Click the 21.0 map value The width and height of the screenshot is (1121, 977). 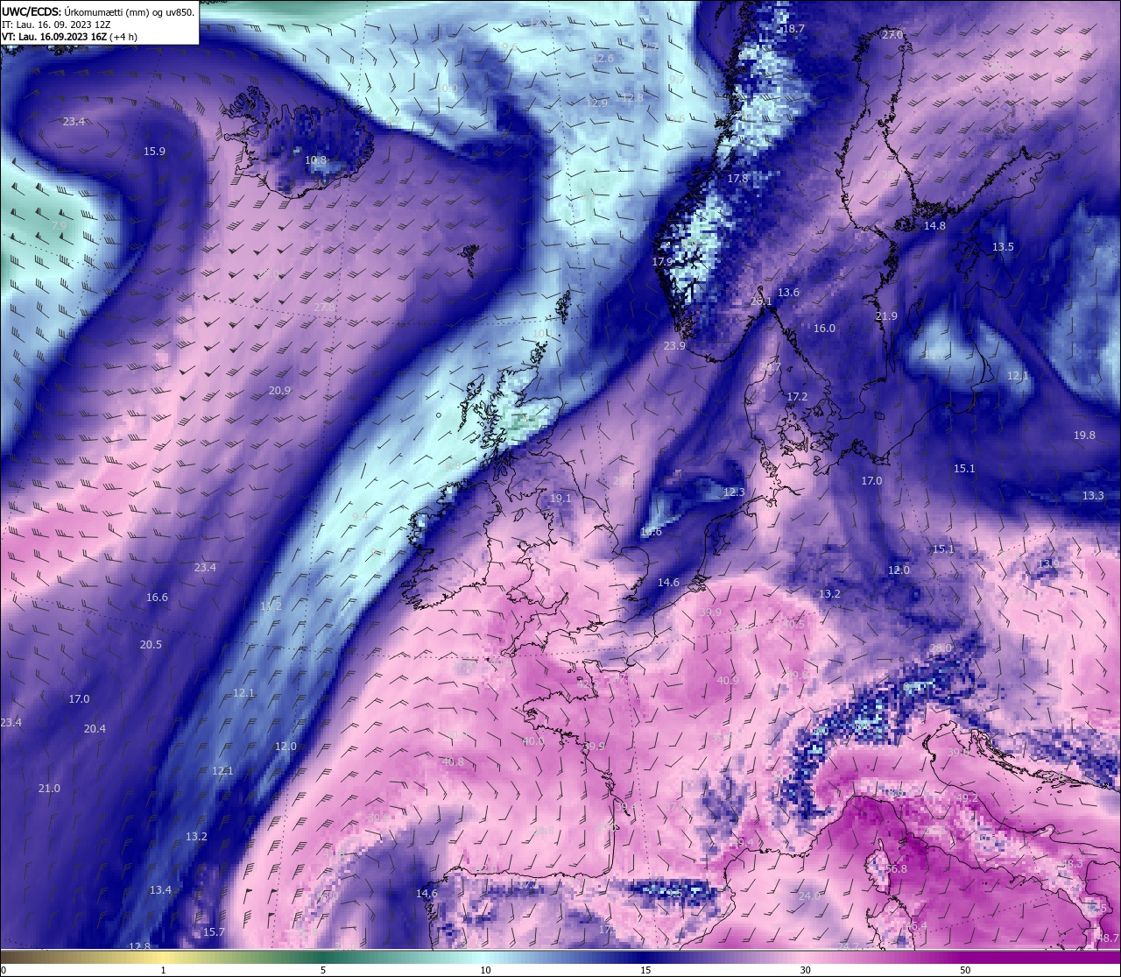pyautogui.click(x=49, y=788)
